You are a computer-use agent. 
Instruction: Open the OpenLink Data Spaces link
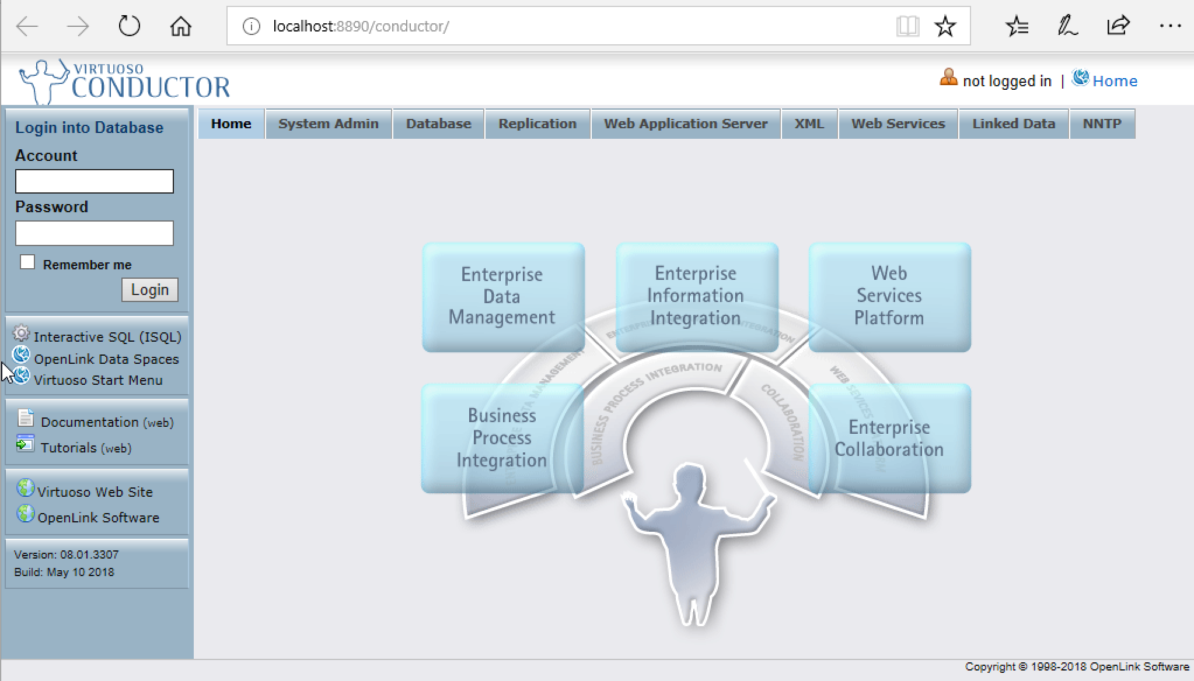[x=106, y=359]
